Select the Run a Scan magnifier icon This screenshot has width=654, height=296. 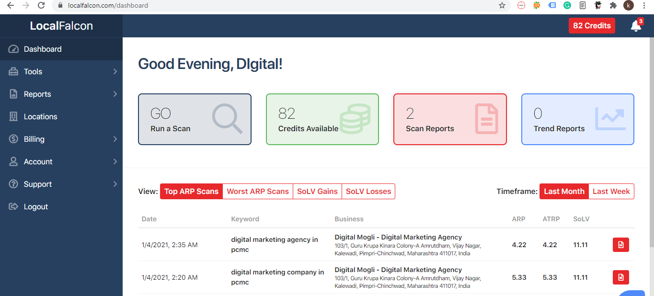pos(227,119)
